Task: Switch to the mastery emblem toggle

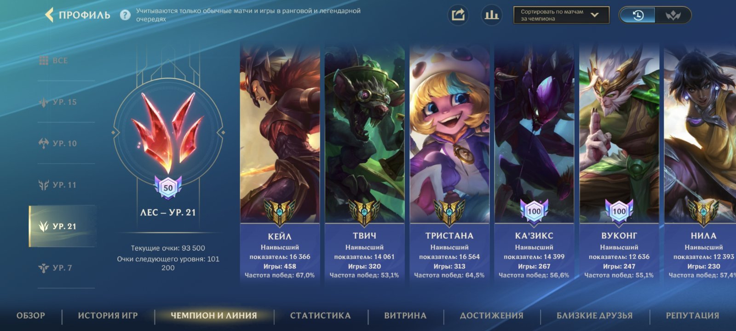Action: (673, 15)
